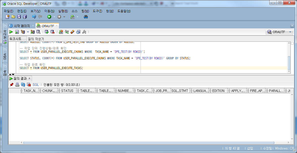
Task: Open the 창(W) menu
Action: click(x=110, y=11)
